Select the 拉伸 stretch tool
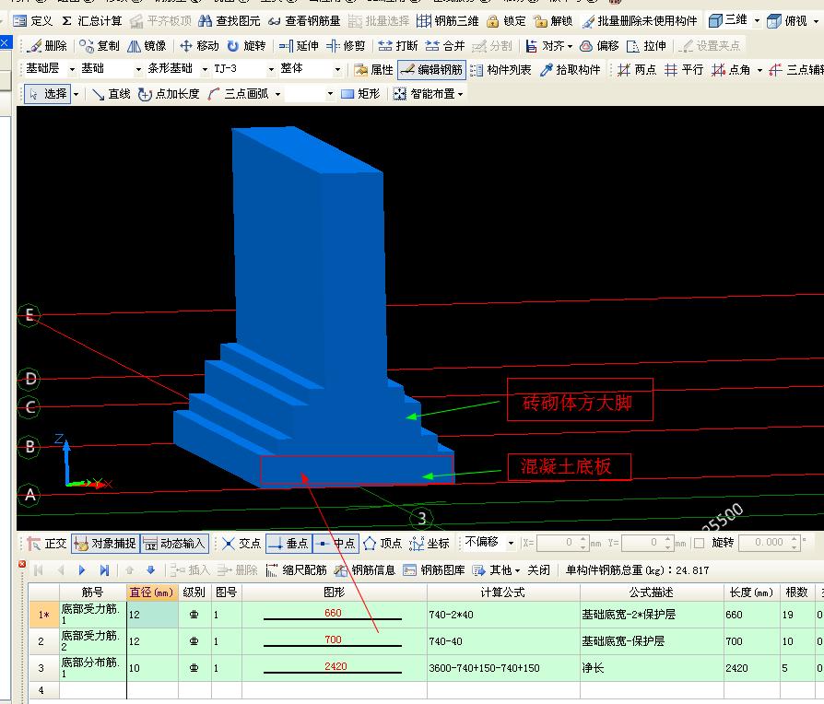The width and height of the screenshot is (824, 704). click(x=646, y=46)
